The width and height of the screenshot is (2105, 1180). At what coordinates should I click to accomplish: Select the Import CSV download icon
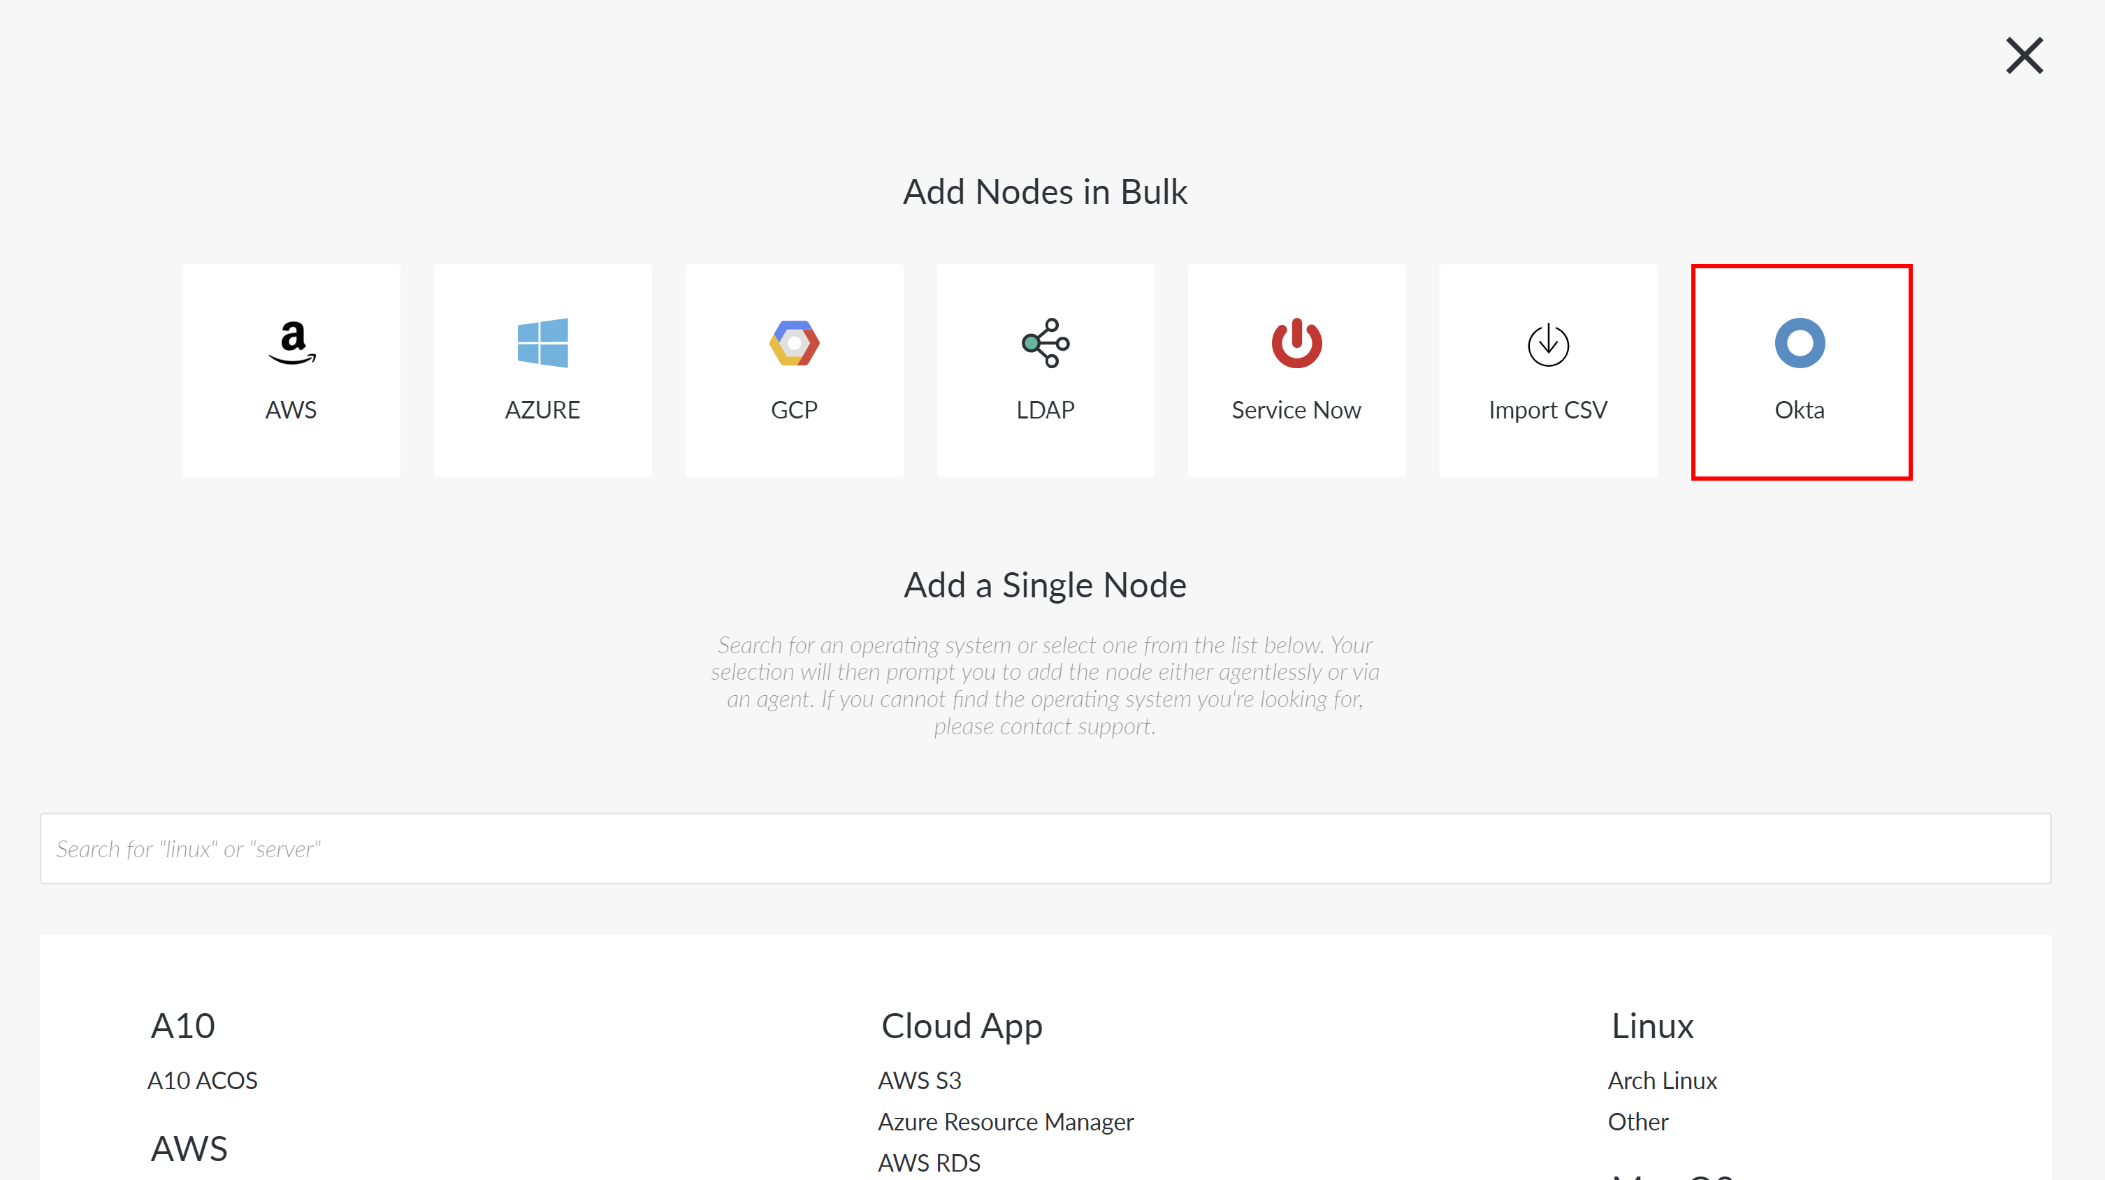coord(1548,344)
